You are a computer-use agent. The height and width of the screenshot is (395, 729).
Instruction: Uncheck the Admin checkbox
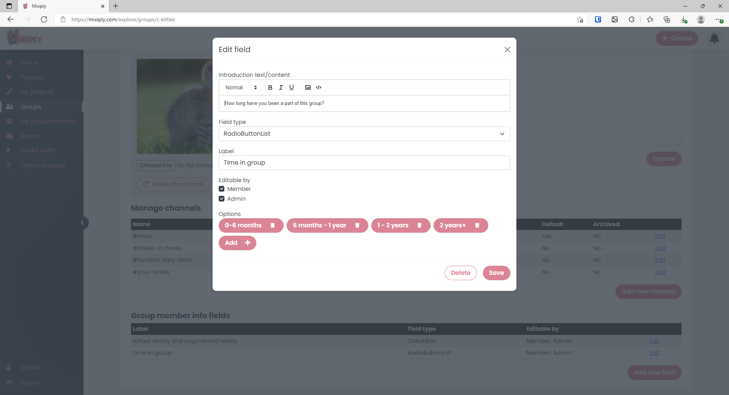222,199
